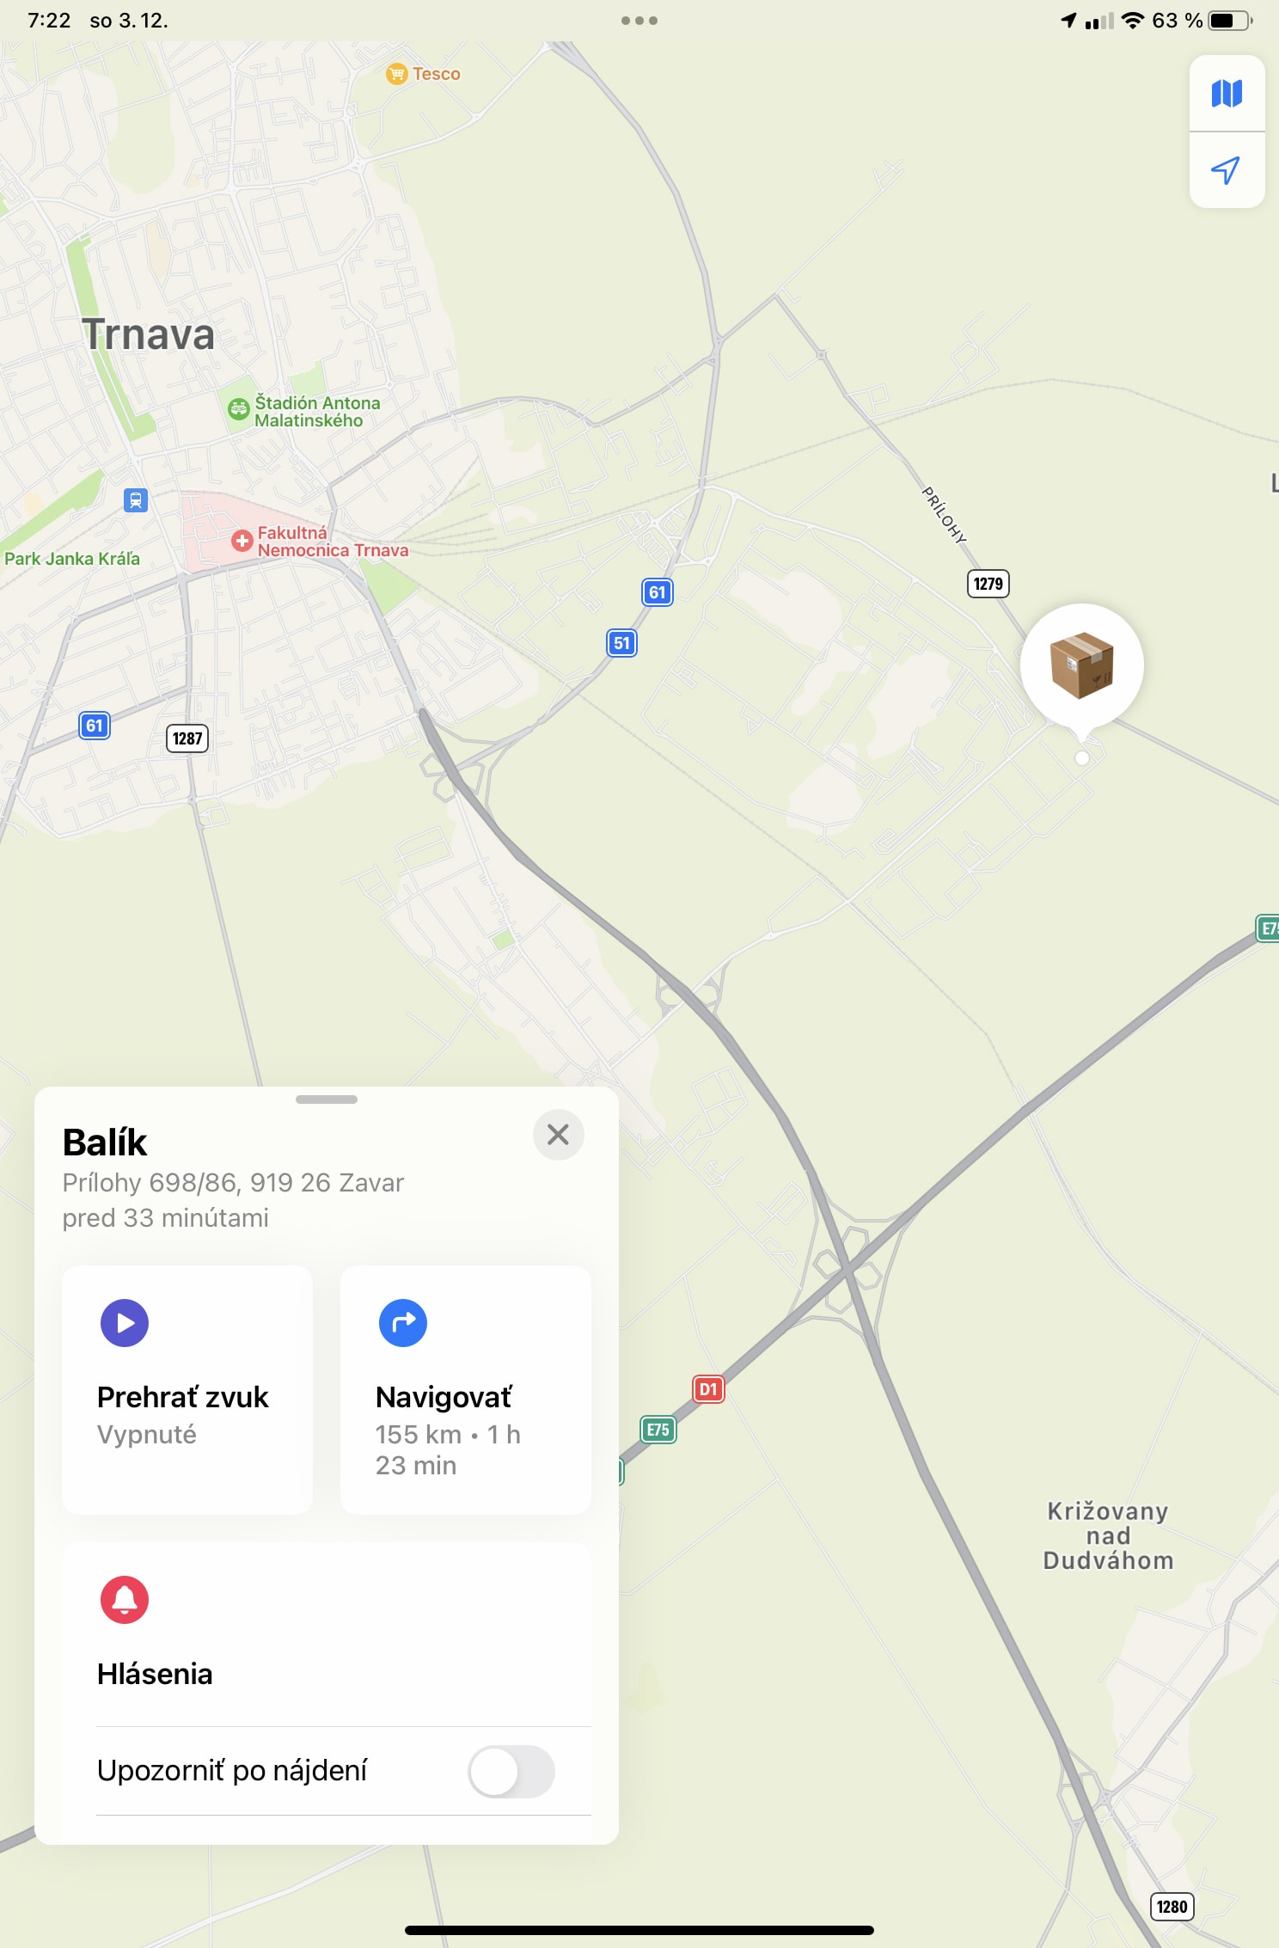Enable the Upozorniť po nájdení switch

pos(511,1771)
